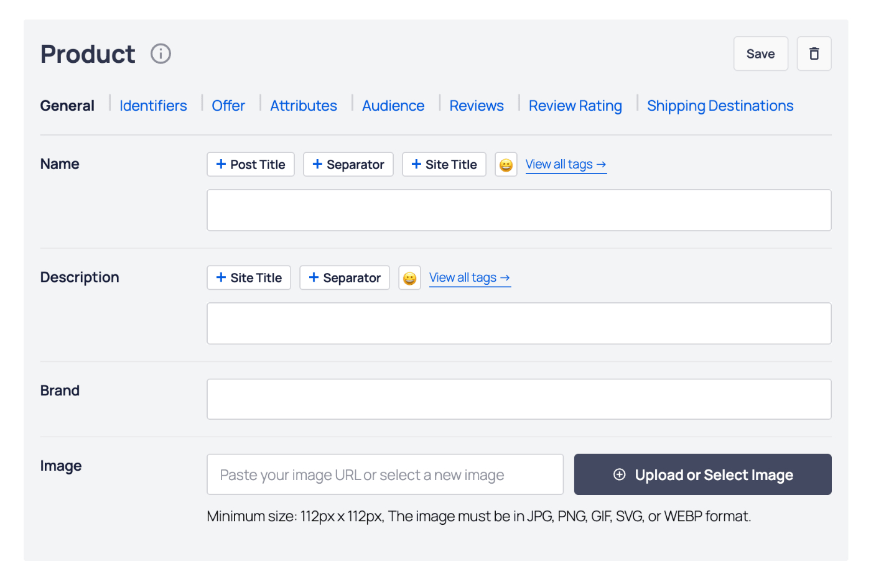Open the Offer tab
871x582 pixels.
point(228,105)
